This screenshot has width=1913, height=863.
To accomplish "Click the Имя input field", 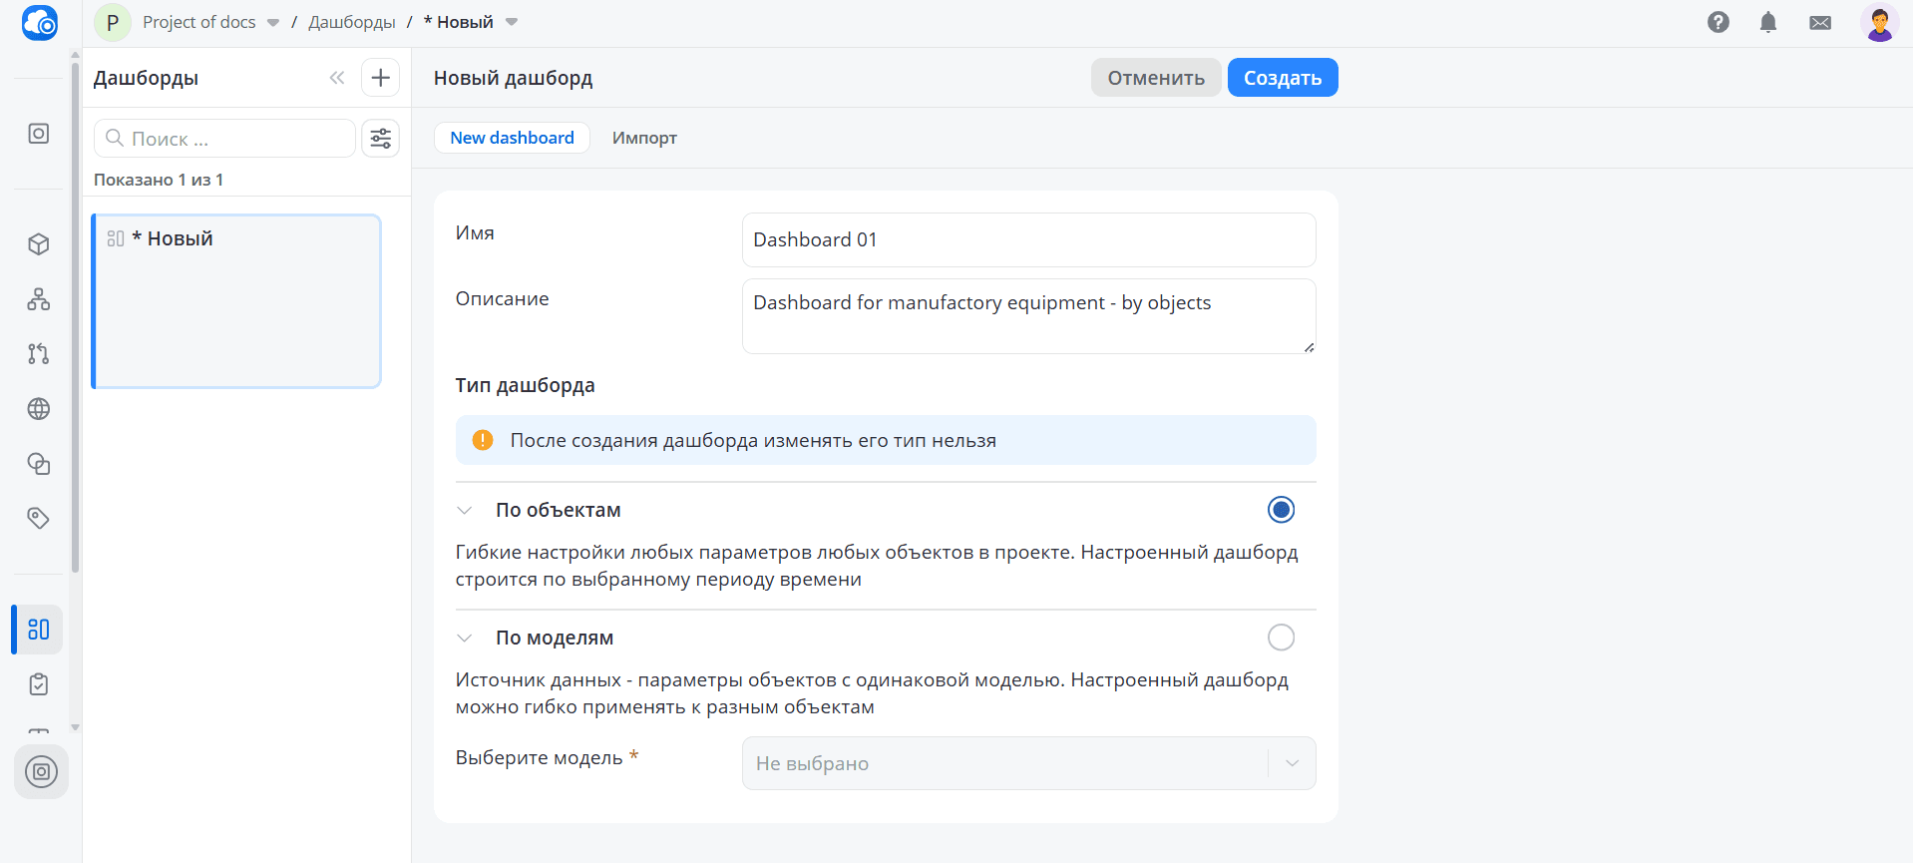I will 1028,239.
